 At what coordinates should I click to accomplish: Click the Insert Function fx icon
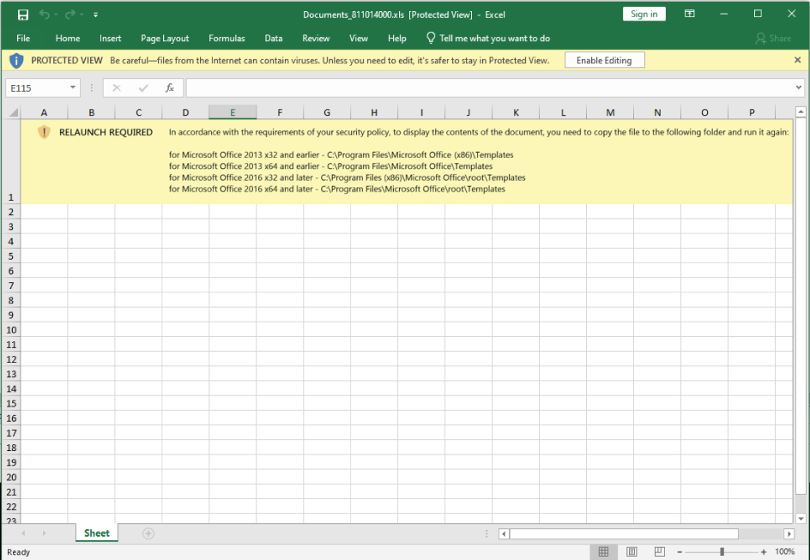point(170,87)
